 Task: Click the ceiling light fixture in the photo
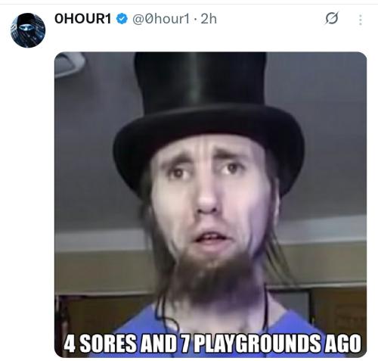point(69,64)
